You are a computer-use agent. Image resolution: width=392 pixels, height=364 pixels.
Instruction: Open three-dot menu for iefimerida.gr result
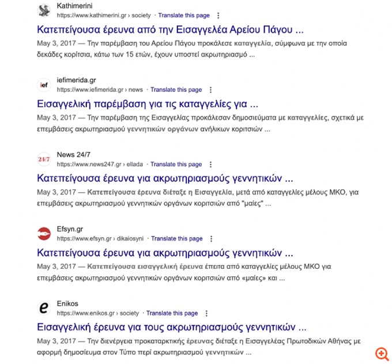pyautogui.click(x=210, y=90)
